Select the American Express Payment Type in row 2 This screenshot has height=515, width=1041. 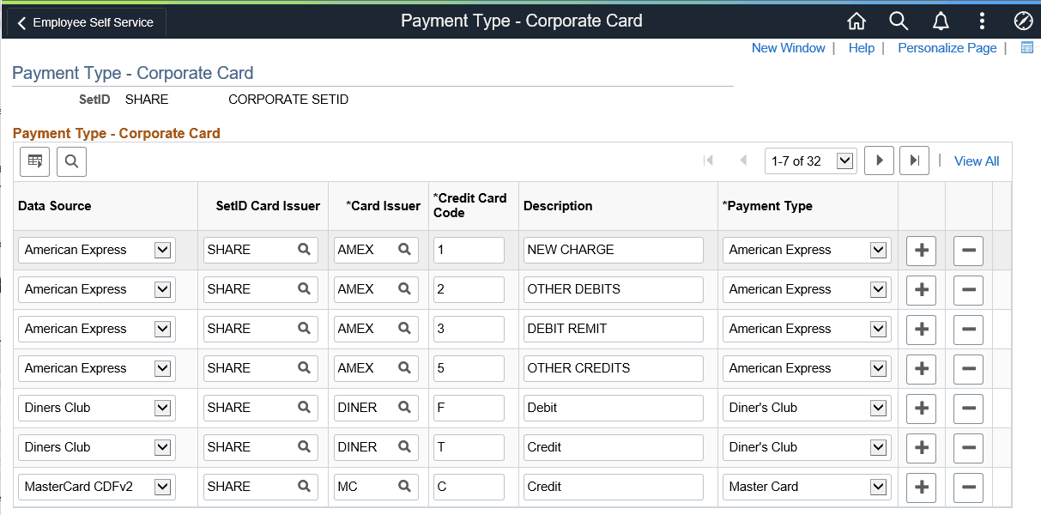point(805,289)
